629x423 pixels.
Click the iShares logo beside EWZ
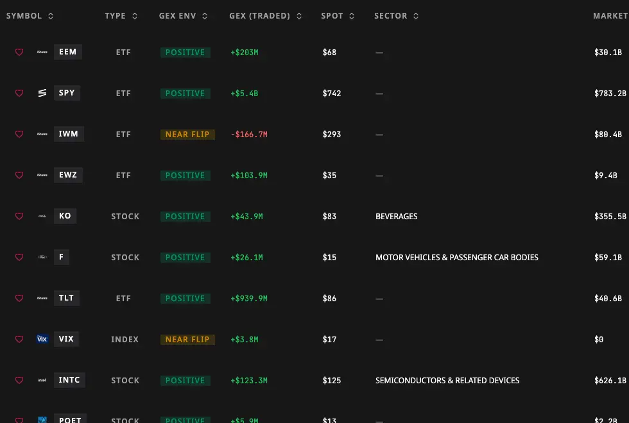[42, 175]
